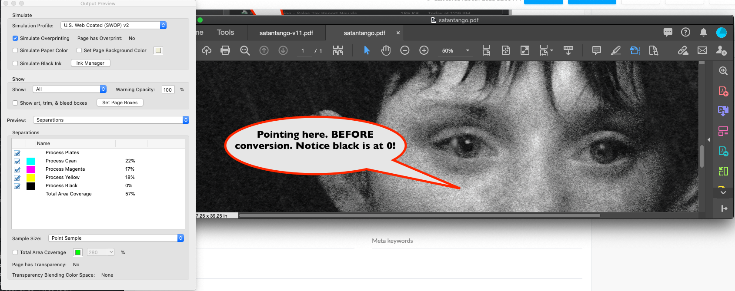Zoom out with the minus icon
This screenshot has height=291, width=735.
(x=405, y=50)
